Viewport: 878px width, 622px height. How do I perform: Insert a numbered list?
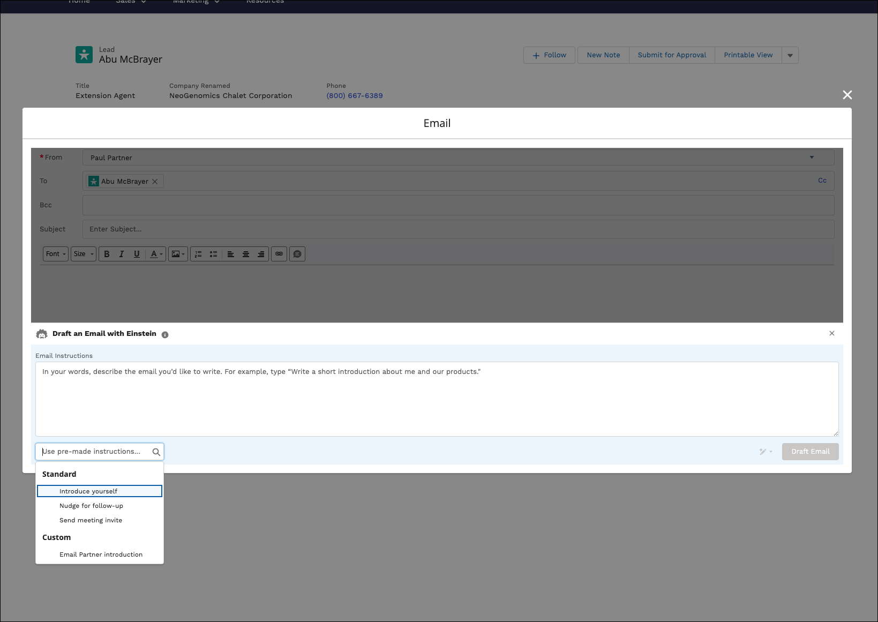pos(198,254)
